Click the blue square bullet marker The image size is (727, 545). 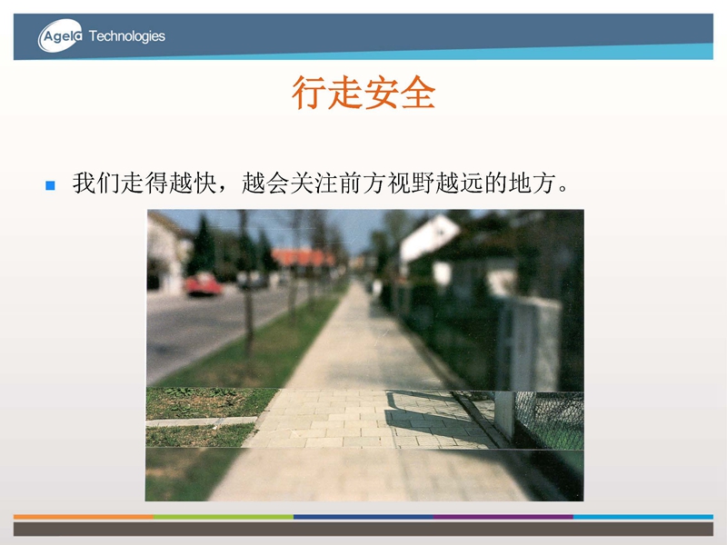click(x=50, y=185)
